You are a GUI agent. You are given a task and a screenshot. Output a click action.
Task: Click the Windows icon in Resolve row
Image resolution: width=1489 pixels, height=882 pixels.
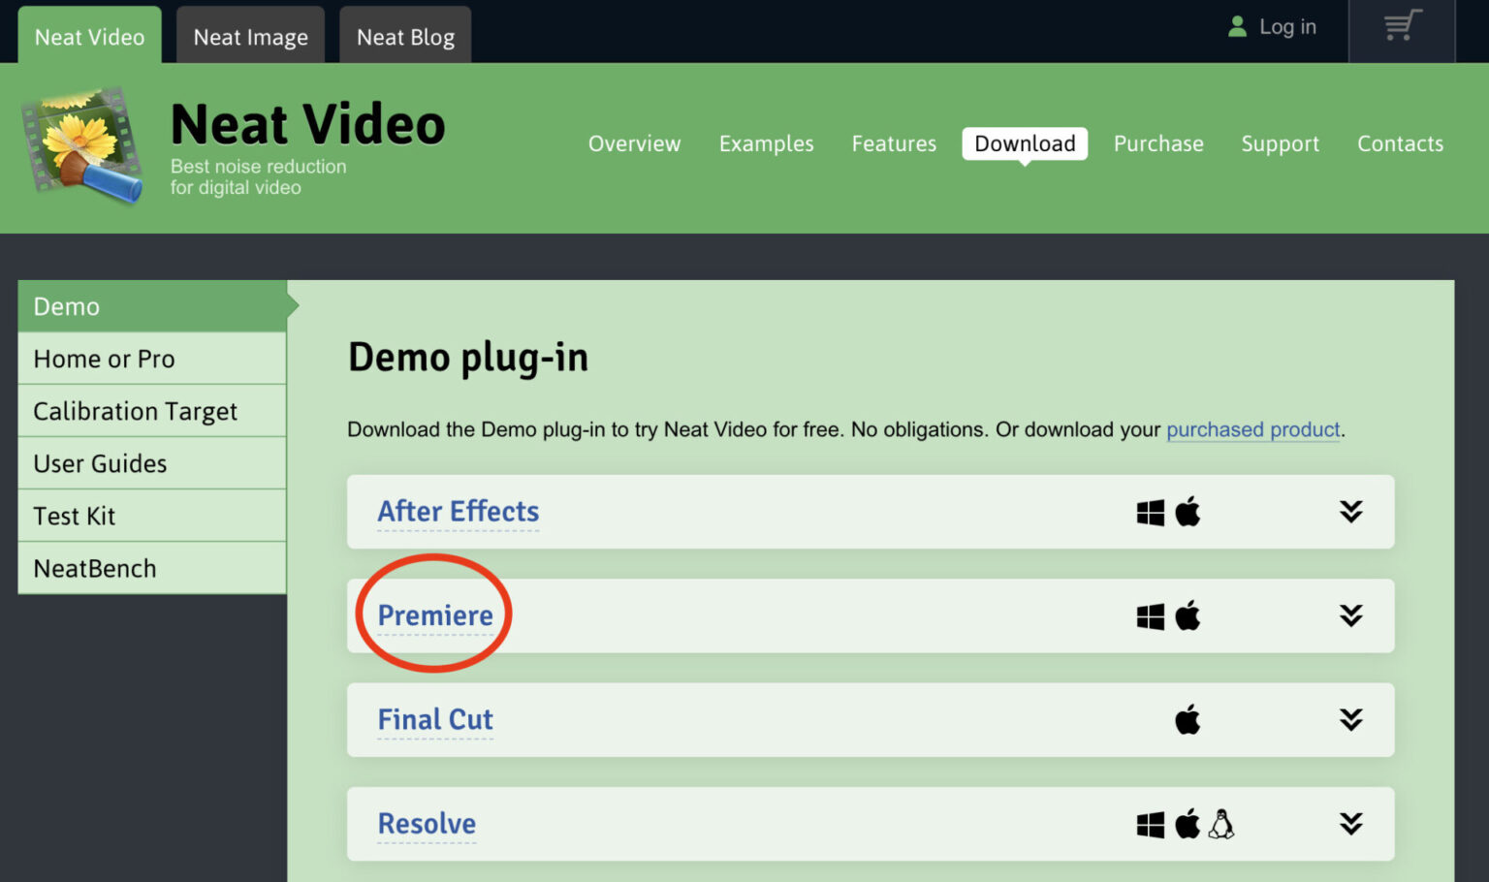(x=1151, y=825)
